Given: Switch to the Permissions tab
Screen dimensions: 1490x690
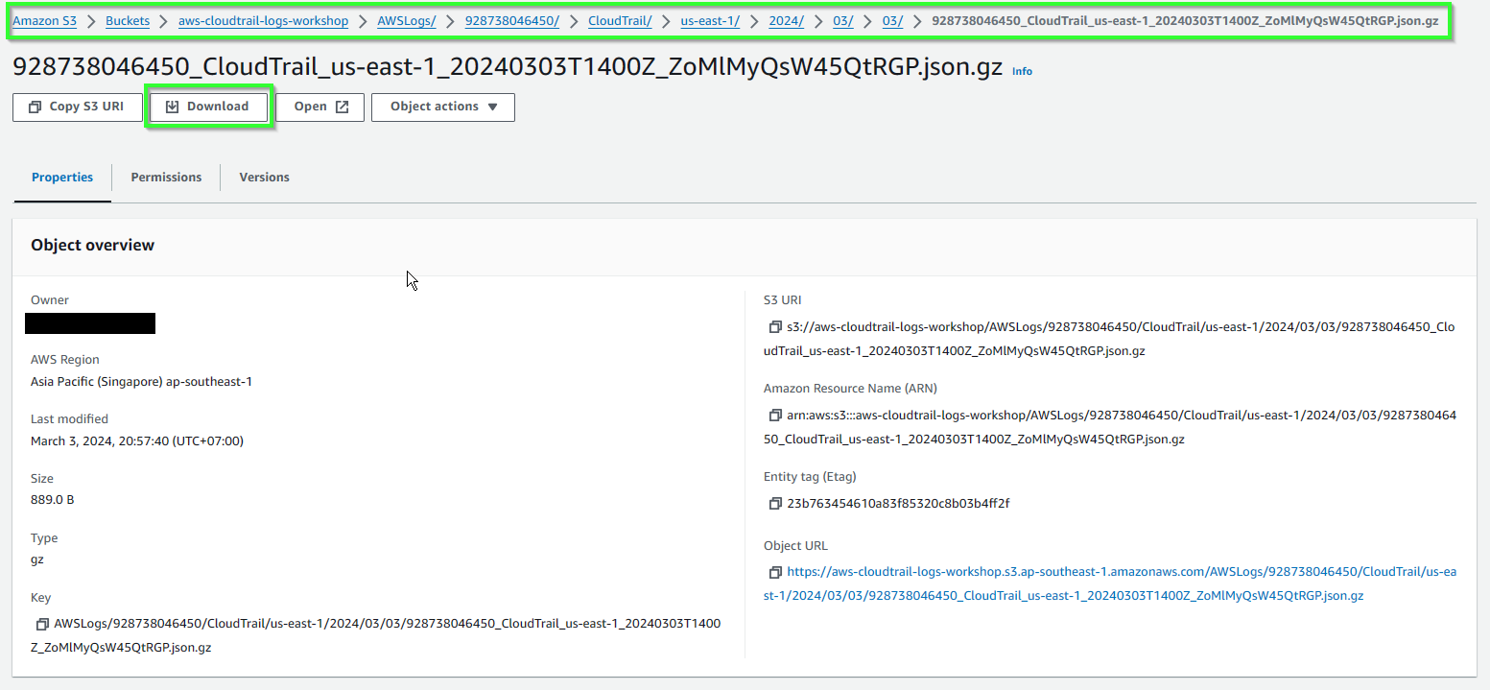Looking at the screenshot, I should tap(166, 178).
